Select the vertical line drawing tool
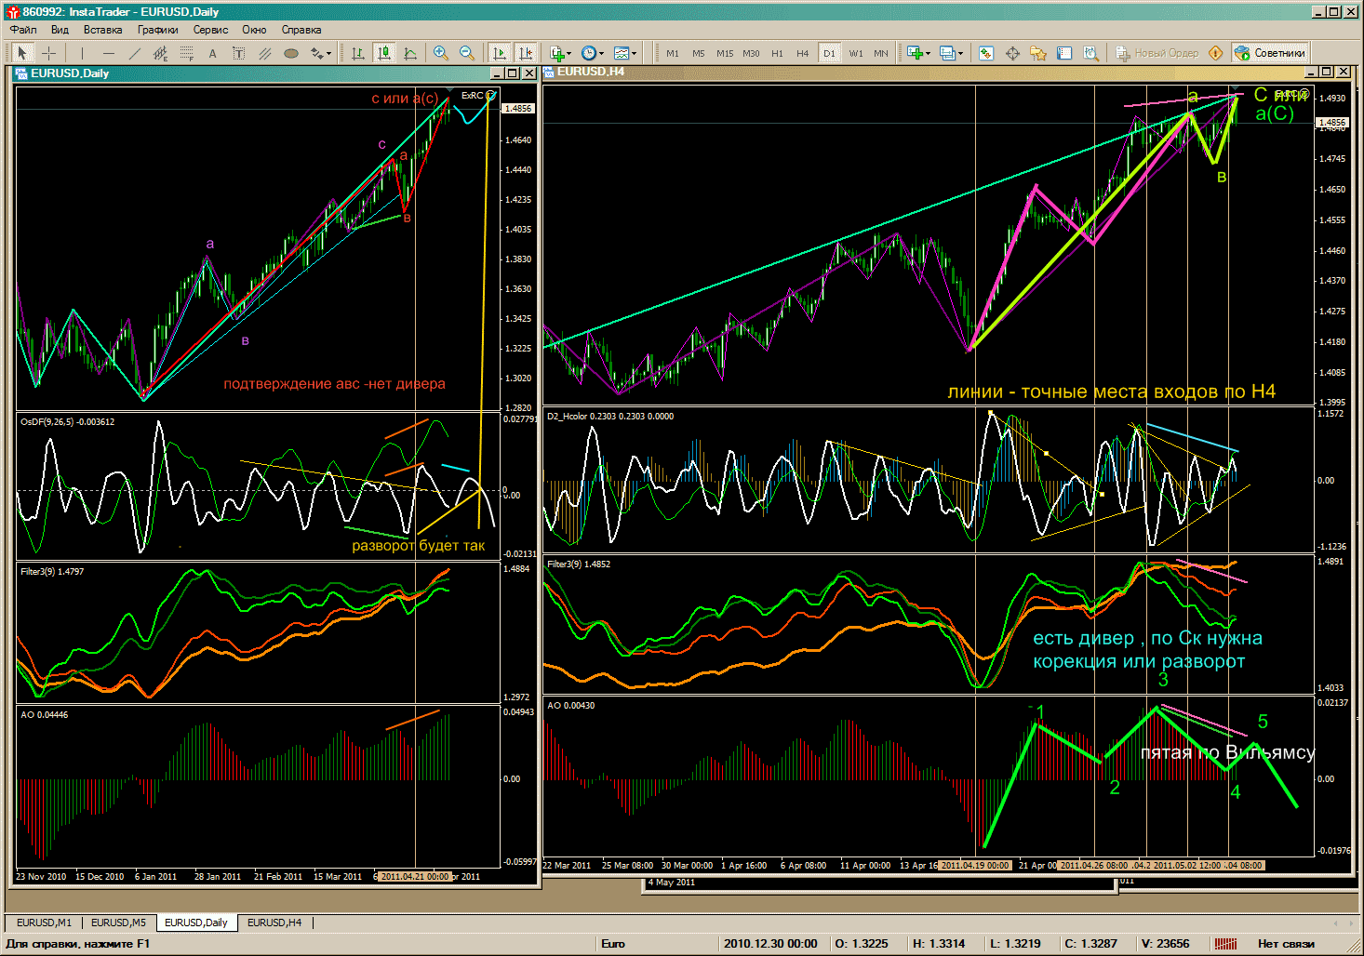The height and width of the screenshot is (956, 1364). click(x=82, y=53)
